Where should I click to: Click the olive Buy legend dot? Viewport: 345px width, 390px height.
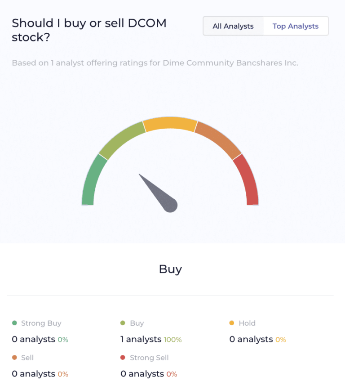[123, 323]
